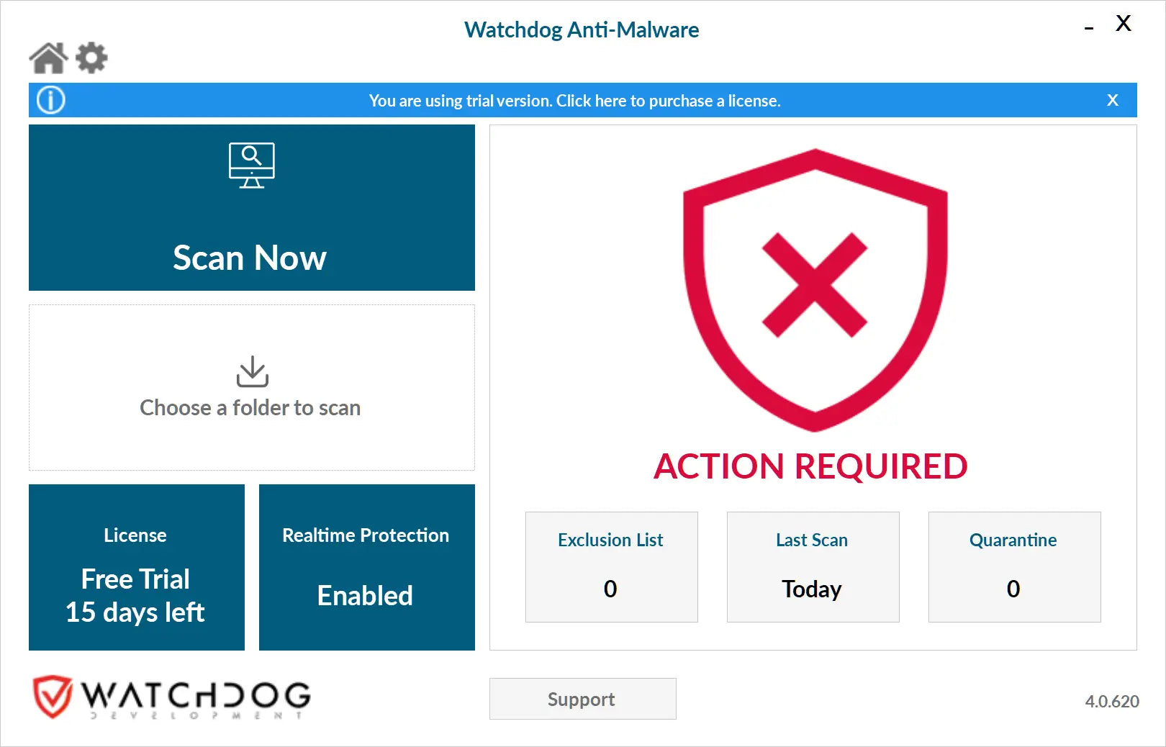Click the info icon in blue banner
This screenshot has height=747, width=1166.
[x=51, y=100]
